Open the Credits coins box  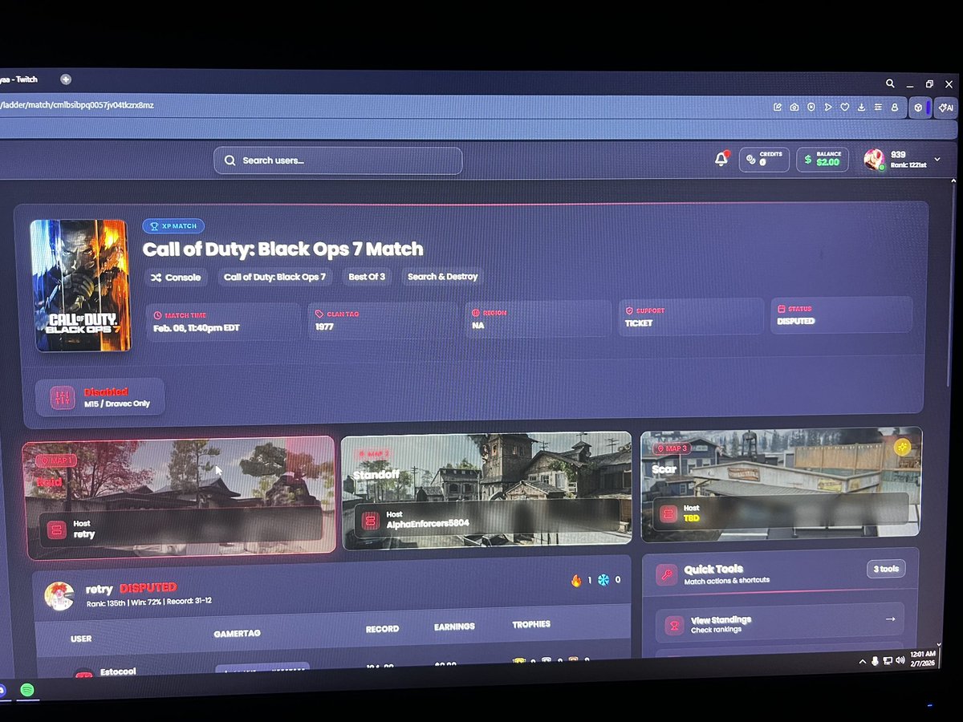(x=764, y=159)
